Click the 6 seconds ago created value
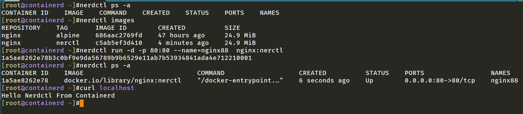 coord(324,81)
